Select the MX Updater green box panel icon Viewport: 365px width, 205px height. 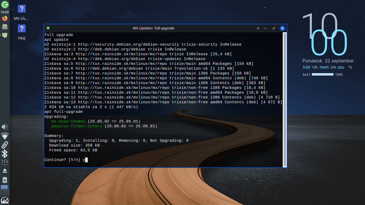tap(5, 35)
